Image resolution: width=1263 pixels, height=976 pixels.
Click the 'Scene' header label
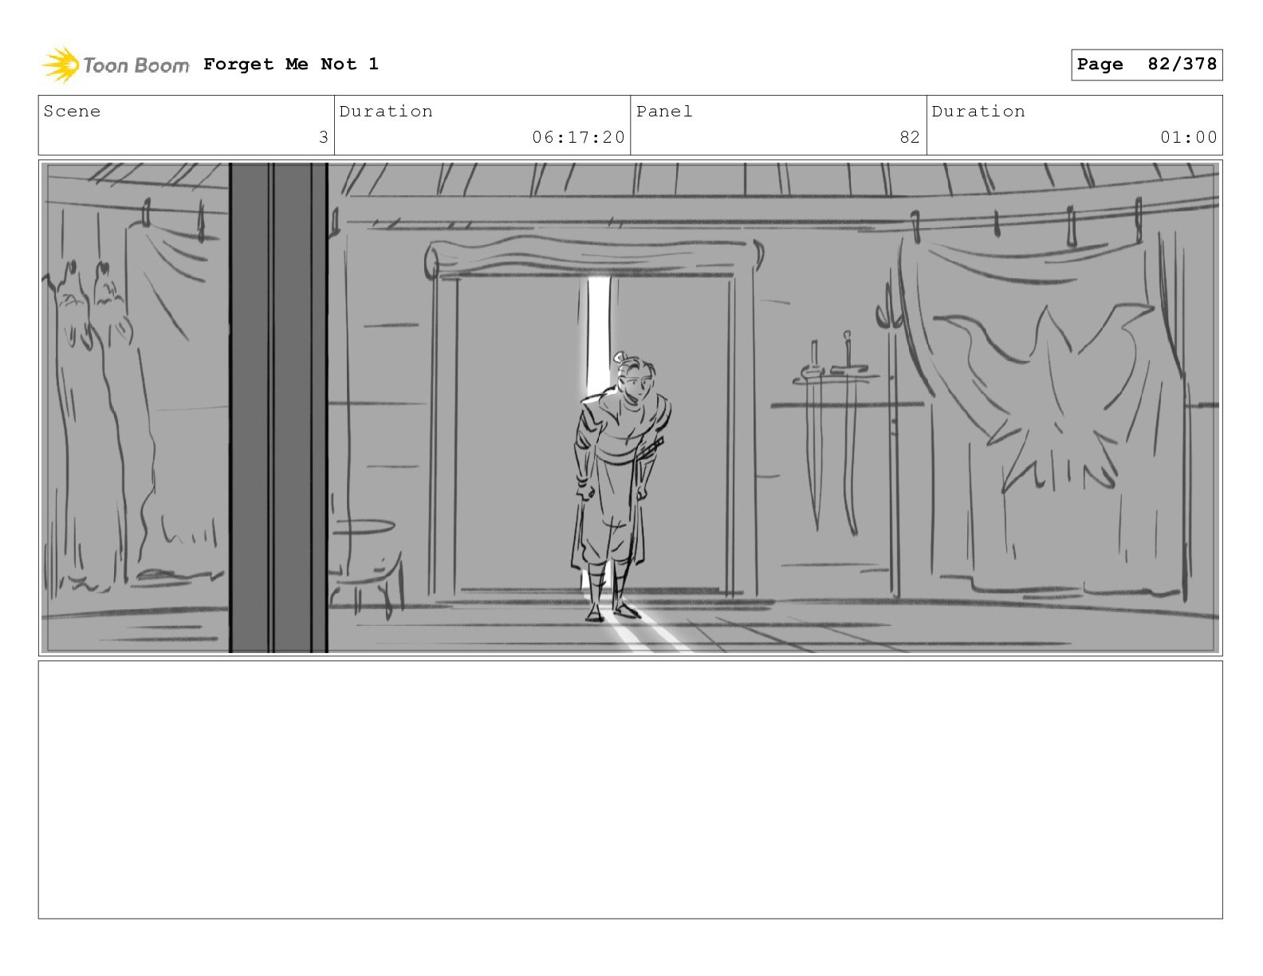[72, 112]
